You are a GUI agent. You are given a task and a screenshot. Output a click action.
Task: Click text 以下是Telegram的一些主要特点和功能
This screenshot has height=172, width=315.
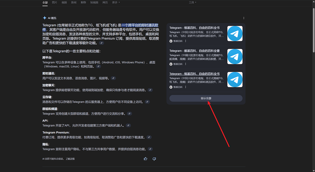pyautogui.click(x=71, y=51)
